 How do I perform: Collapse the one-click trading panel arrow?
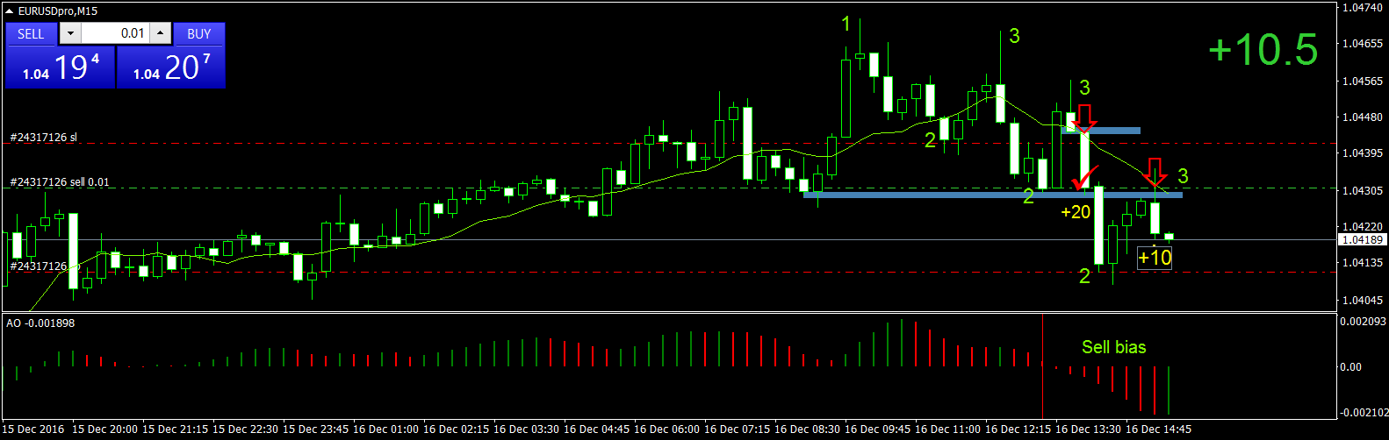[x=10, y=11]
